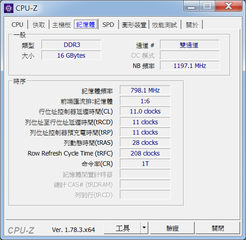Click the 208 clocks tRFC value
246x240 pixels.
click(145, 153)
